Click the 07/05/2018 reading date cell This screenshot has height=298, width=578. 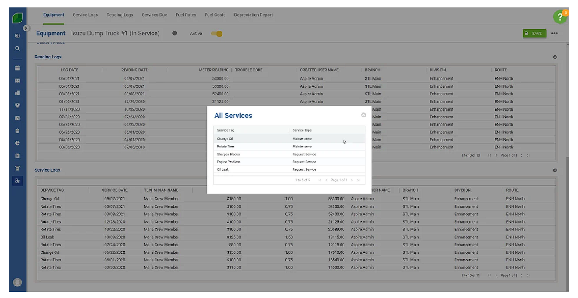coord(134,147)
